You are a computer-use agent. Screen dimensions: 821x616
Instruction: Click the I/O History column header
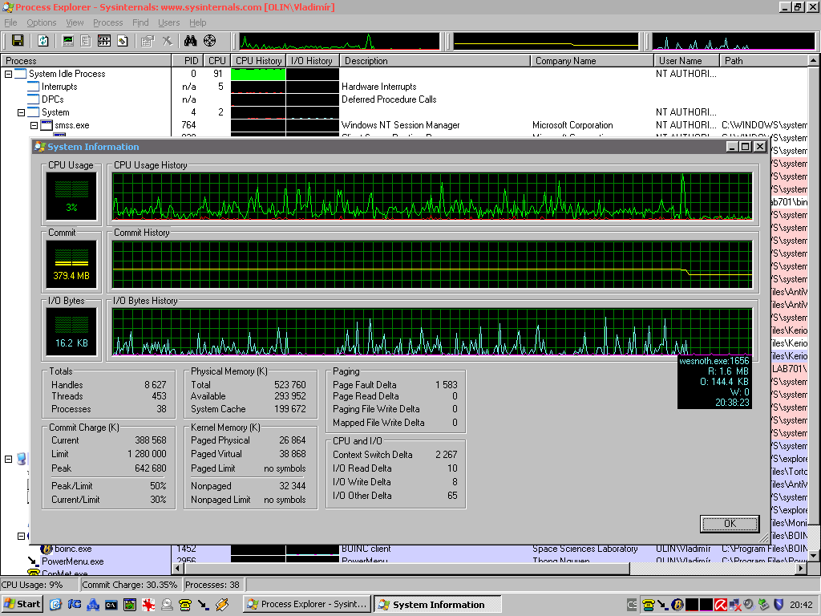pos(313,61)
